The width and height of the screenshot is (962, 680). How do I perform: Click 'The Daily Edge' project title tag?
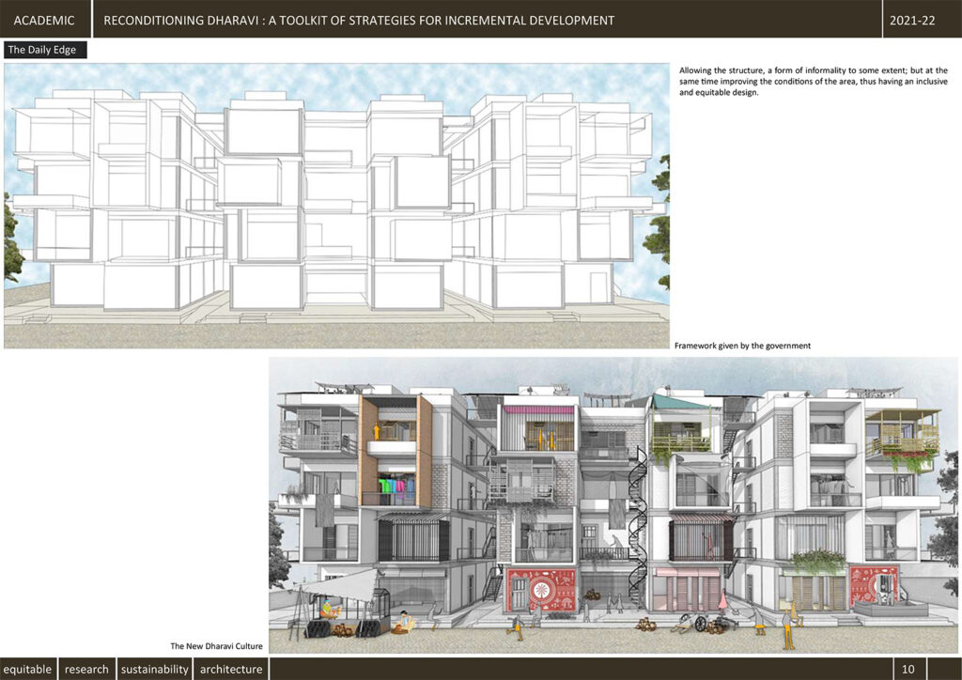pyautogui.click(x=45, y=49)
